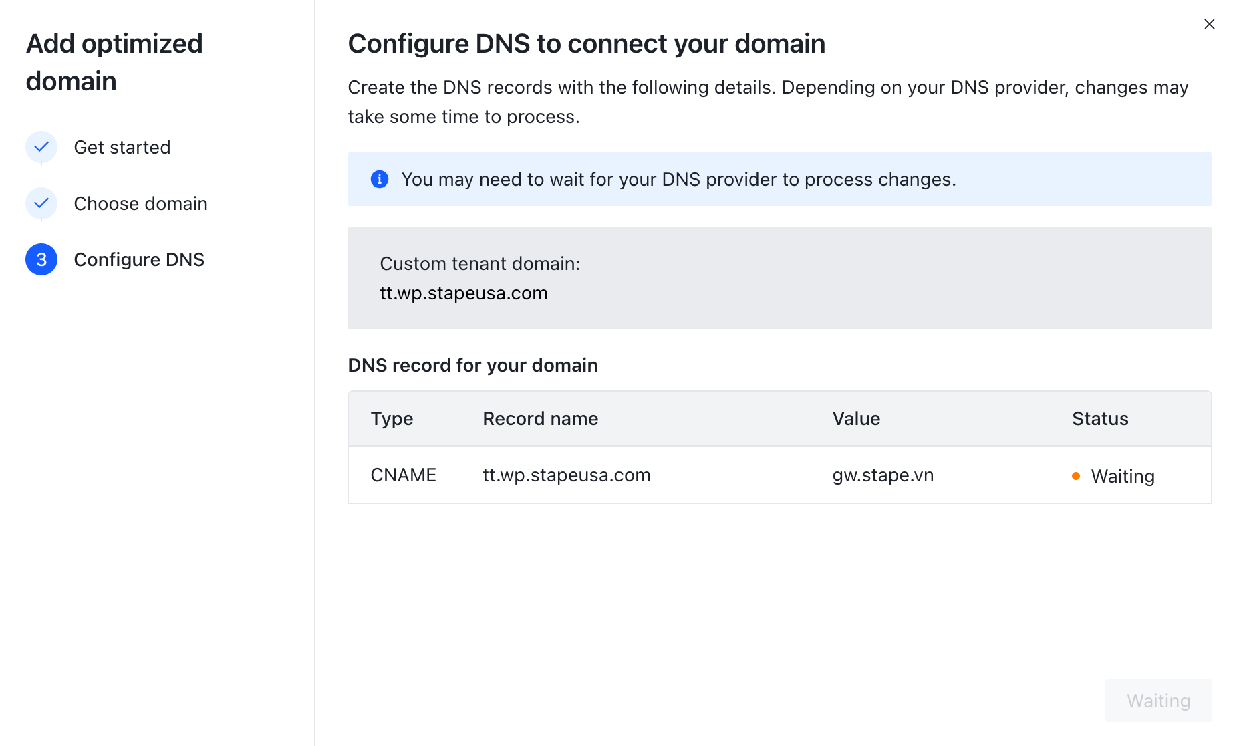Click the Record name column header
Viewport: 1239px width, 746px height.
(x=541, y=418)
